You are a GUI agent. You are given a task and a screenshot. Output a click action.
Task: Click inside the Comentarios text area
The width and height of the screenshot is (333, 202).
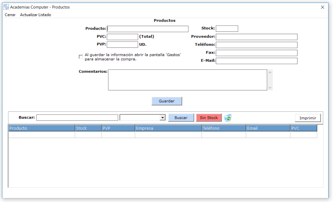pos(187,80)
